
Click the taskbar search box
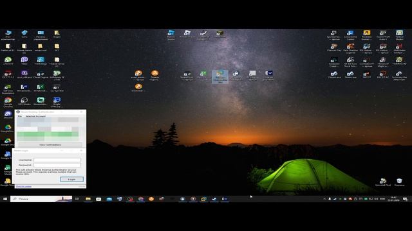click(41, 199)
